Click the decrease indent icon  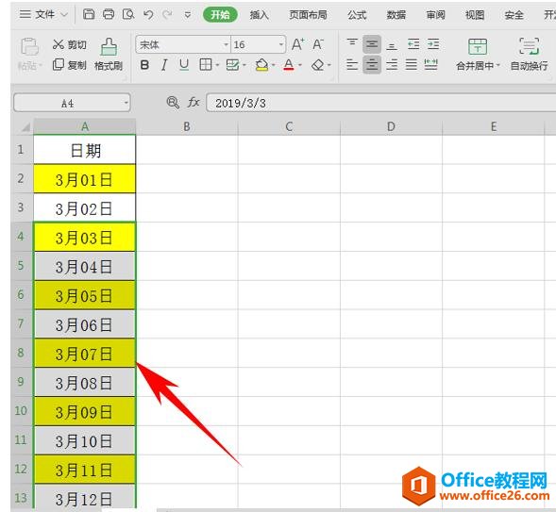coord(413,44)
